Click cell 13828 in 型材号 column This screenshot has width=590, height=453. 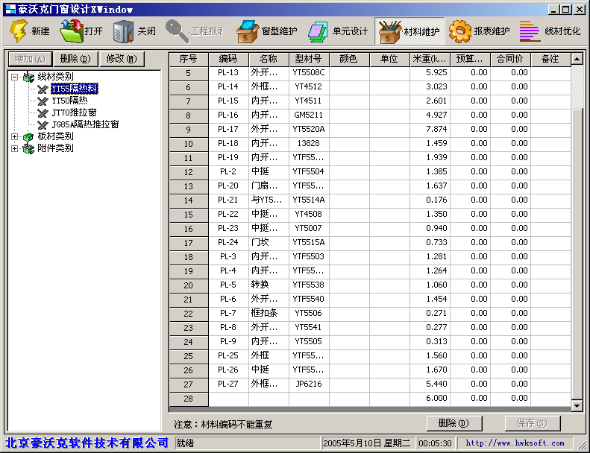tap(309, 143)
